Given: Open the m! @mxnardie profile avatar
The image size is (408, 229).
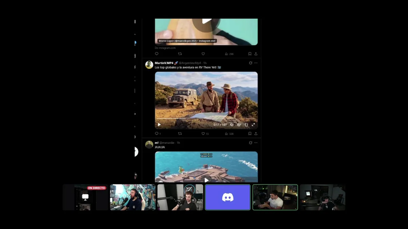Looking at the screenshot, I should (x=149, y=145).
